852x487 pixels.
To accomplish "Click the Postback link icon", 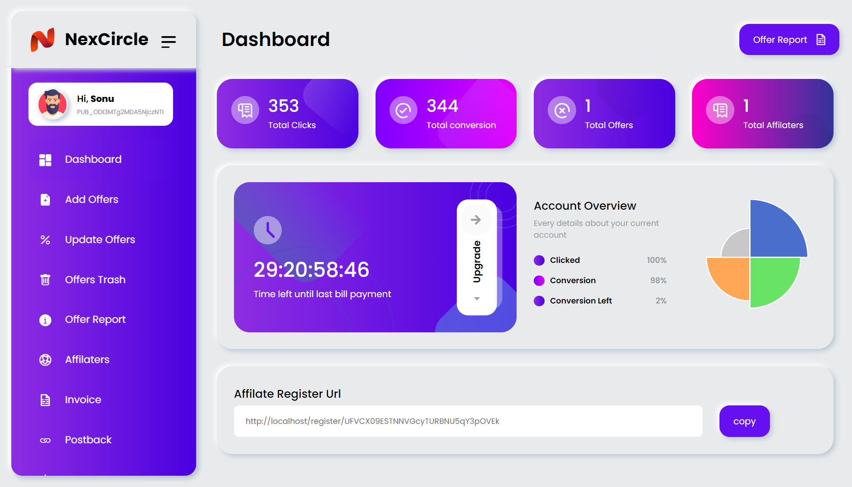I will 46,441.
